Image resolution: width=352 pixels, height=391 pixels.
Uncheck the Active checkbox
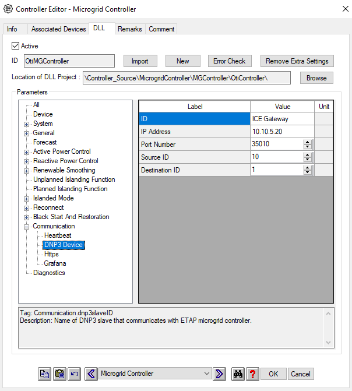(x=16, y=46)
